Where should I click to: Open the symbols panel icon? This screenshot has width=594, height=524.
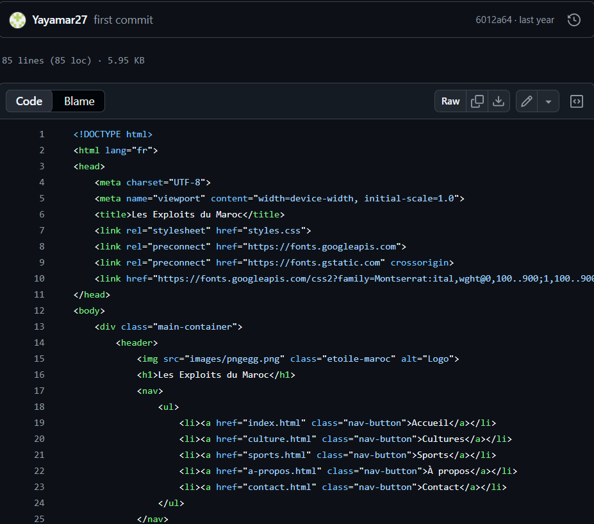(576, 101)
